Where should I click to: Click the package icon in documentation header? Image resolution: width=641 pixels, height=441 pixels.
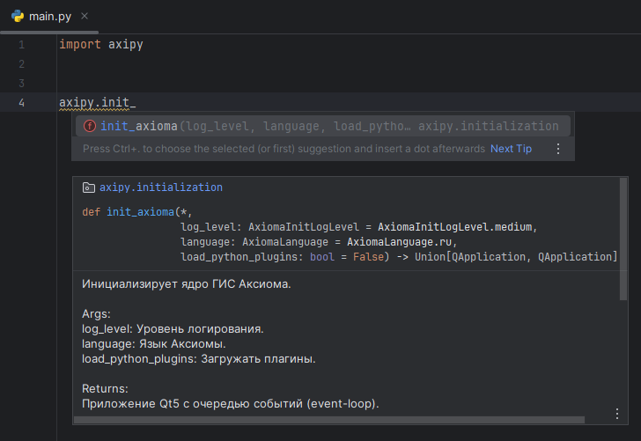click(x=88, y=187)
